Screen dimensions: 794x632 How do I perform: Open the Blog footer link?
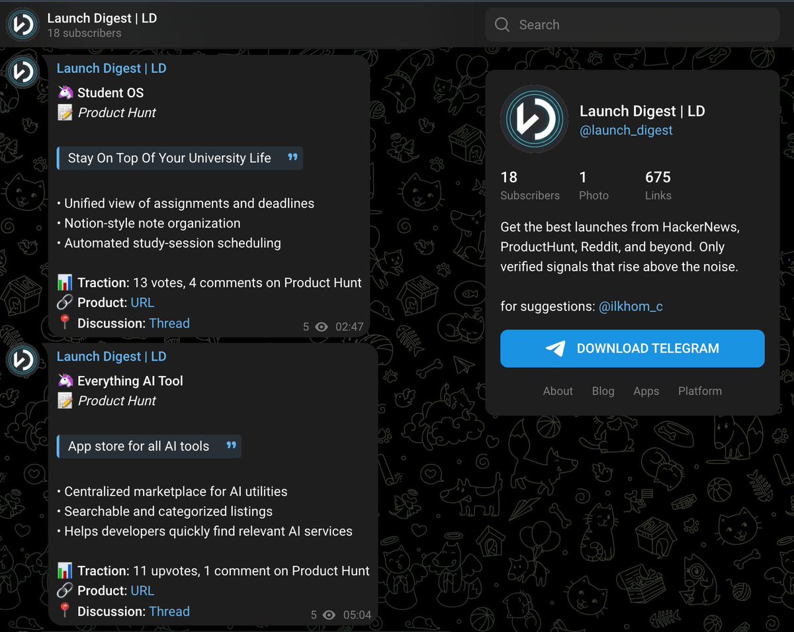click(603, 391)
